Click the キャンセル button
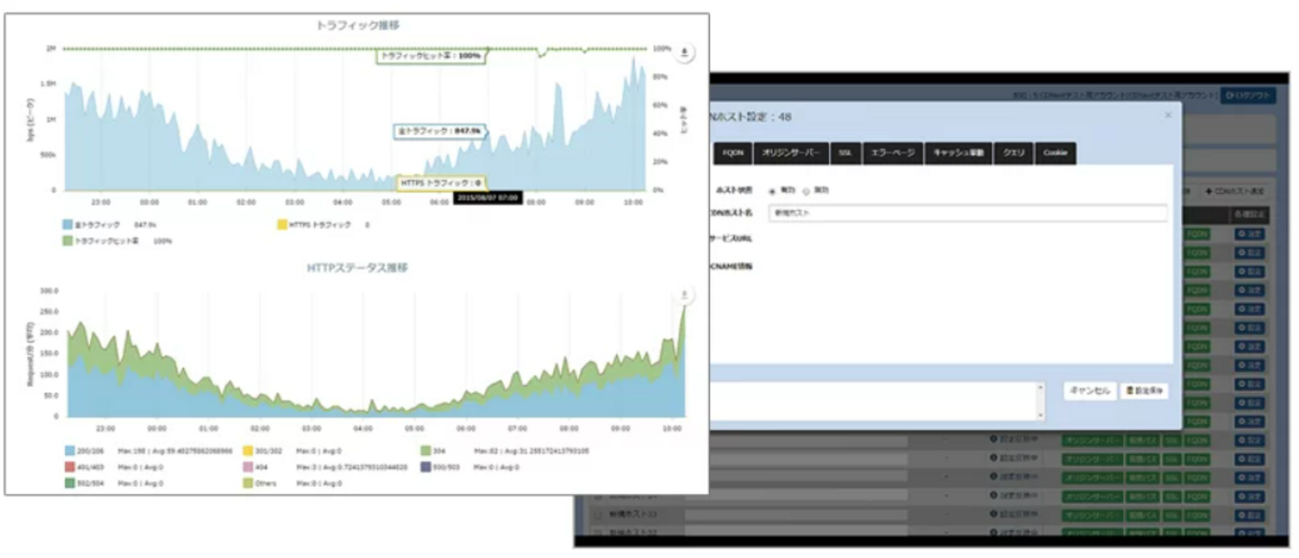The height and width of the screenshot is (558, 1299). [1090, 391]
